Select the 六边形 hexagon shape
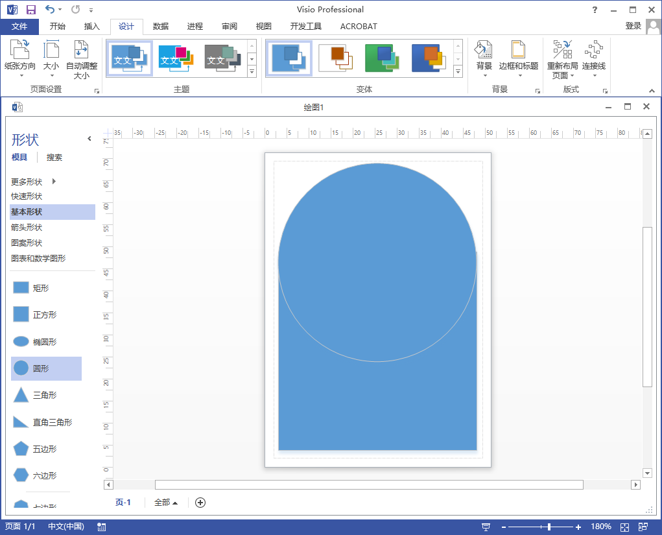The image size is (662, 535). pos(34,475)
